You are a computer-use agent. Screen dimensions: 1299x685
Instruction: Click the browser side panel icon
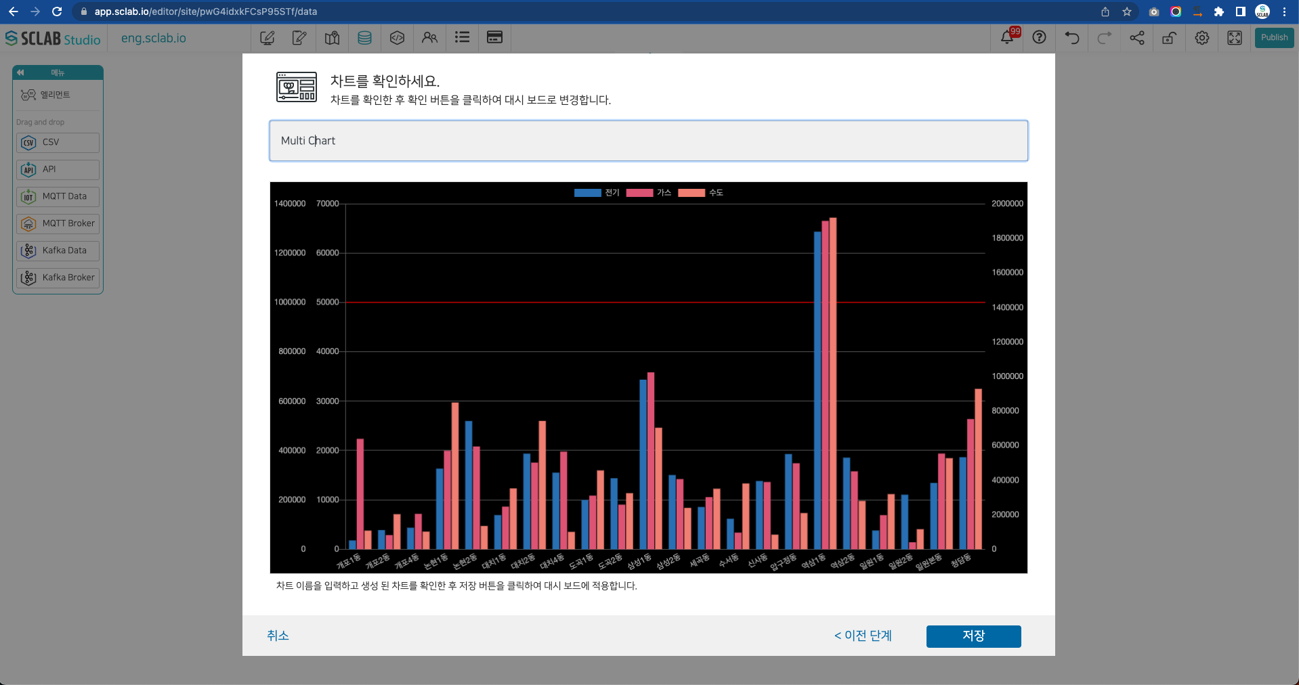1241,12
